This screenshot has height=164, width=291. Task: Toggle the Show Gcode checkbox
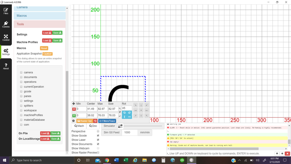[x=98, y=136]
